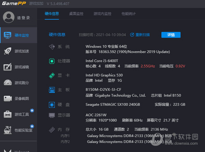Image resolution: width=205 pixels, height=152 pixels.
Task: Click the 内存 memory stick icon
Action: click(x=52, y=130)
